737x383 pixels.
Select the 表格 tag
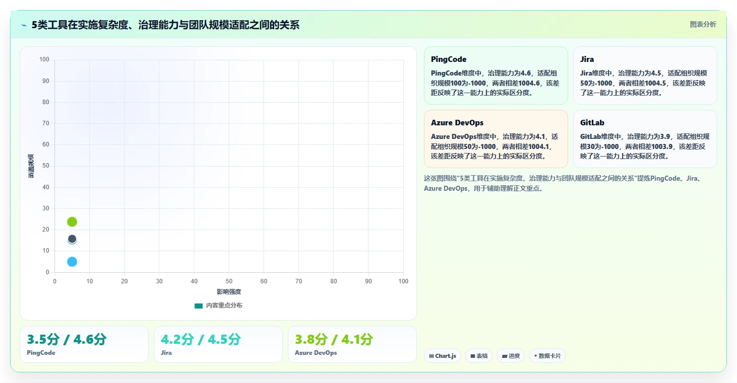click(479, 356)
